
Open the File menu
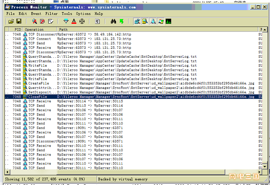pos(10,13)
